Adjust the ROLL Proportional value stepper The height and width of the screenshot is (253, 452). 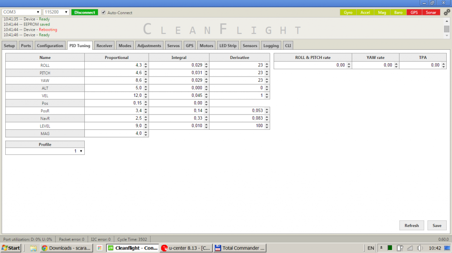(146, 65)
